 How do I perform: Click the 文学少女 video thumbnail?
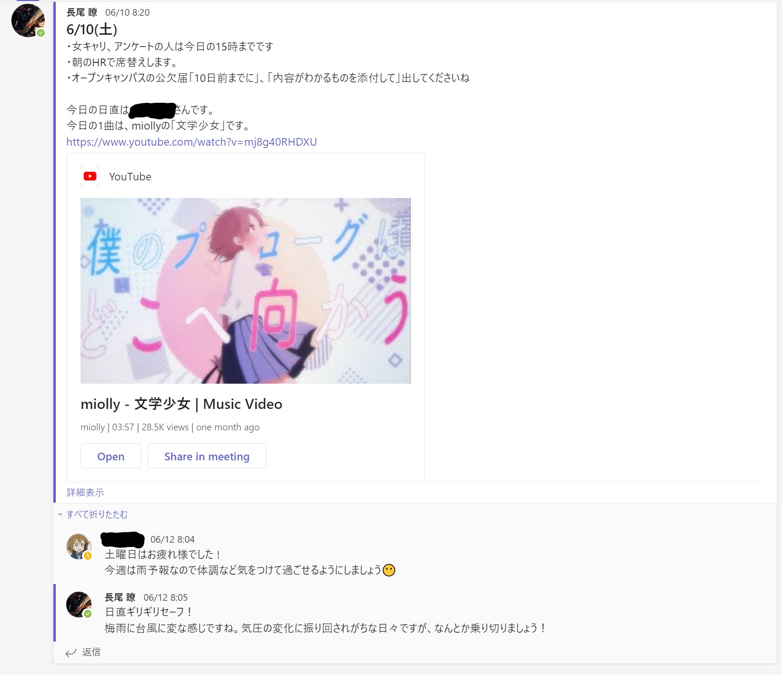click(x=245, y=291)
